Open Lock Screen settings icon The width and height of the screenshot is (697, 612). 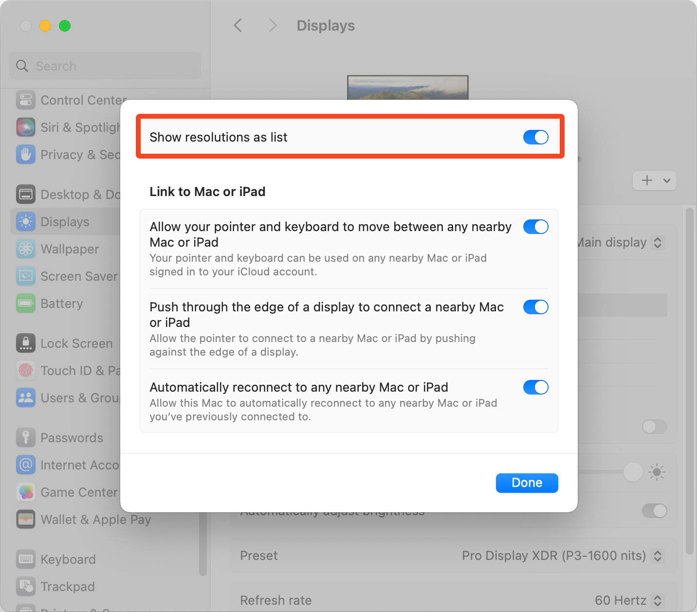point(26,343)
